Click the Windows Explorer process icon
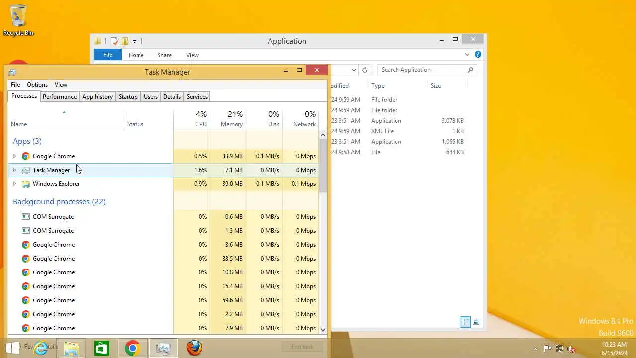 (x=26, y=184)
